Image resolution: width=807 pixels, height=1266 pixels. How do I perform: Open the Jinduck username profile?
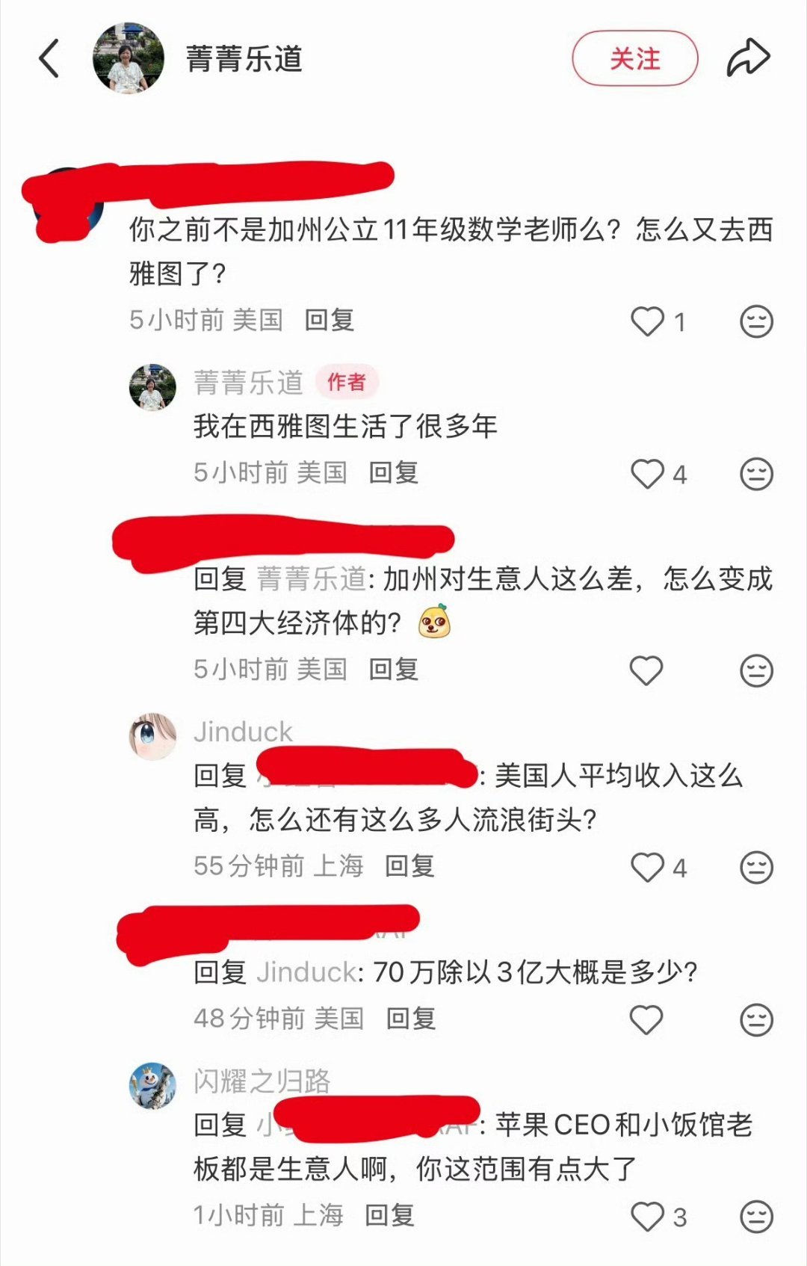tap(243, 732)
